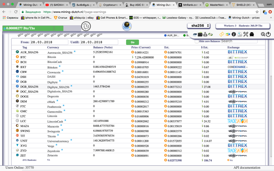Click the green Btc/Ths progress bar
Viewport: 274px width, 171px height.
click(x=41, y=28)
